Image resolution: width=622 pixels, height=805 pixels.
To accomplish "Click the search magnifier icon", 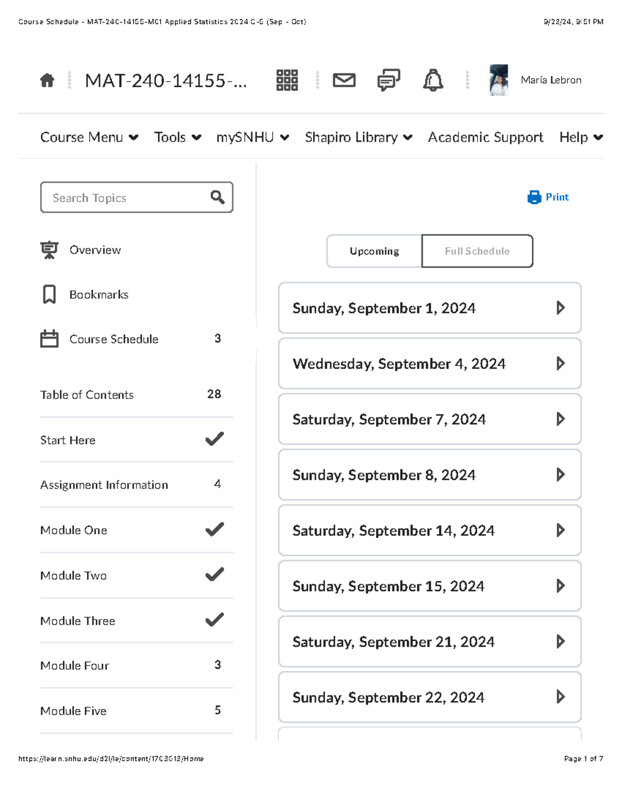I will tap(217, 197).
